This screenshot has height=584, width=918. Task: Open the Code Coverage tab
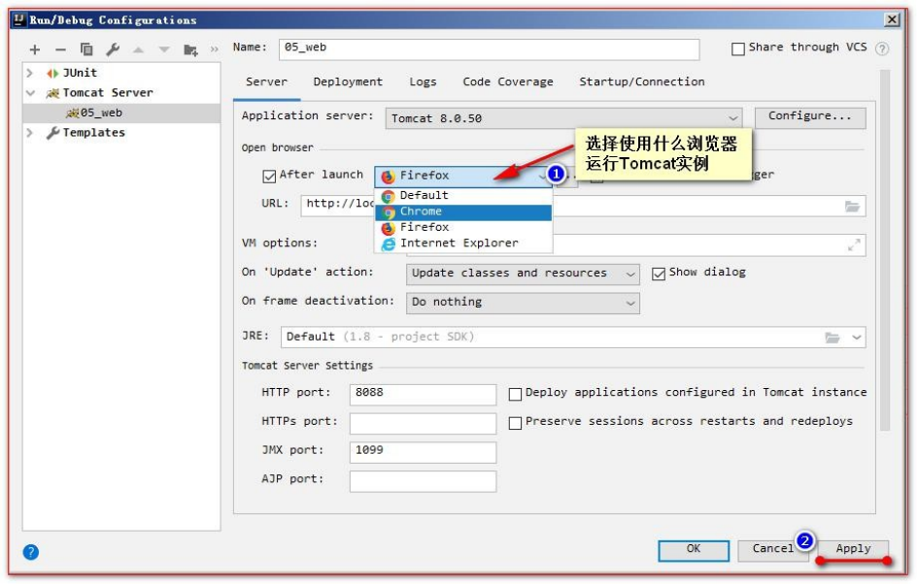[508, 81]
